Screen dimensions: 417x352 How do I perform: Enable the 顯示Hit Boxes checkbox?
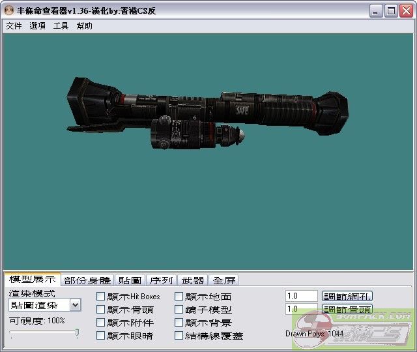click(100, 297)
